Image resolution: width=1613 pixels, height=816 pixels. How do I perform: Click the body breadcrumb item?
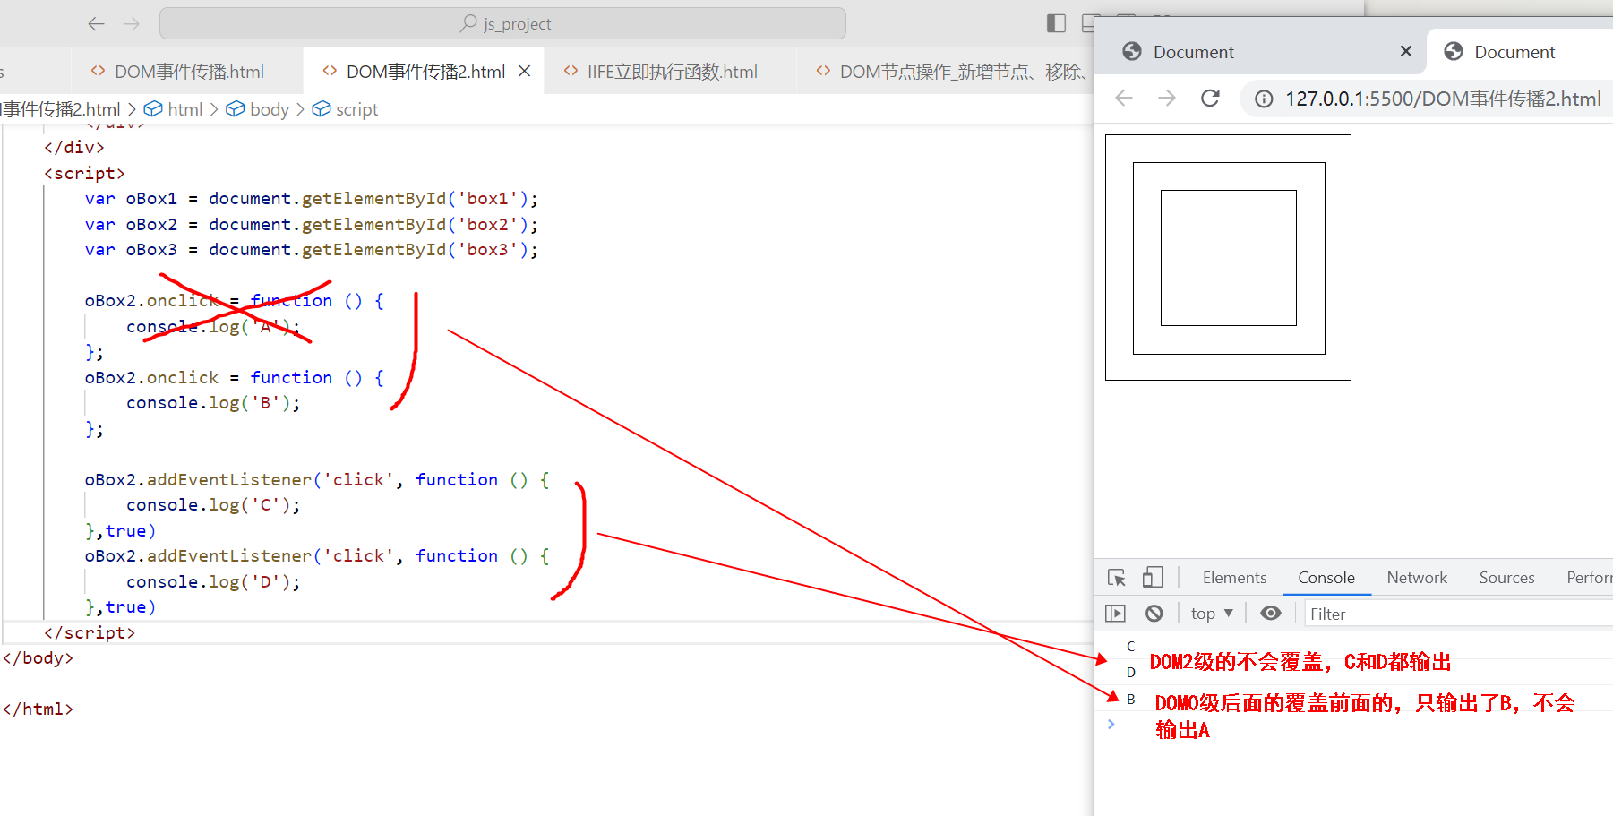(x=258, y=109)
